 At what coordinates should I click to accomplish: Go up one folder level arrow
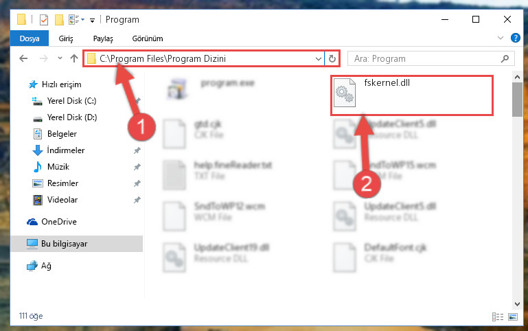(x=74, y=58)
